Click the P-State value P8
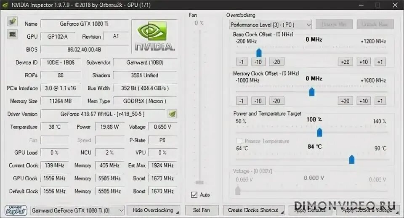The width and height of the screenshot is (404, 218). [162, 140]
